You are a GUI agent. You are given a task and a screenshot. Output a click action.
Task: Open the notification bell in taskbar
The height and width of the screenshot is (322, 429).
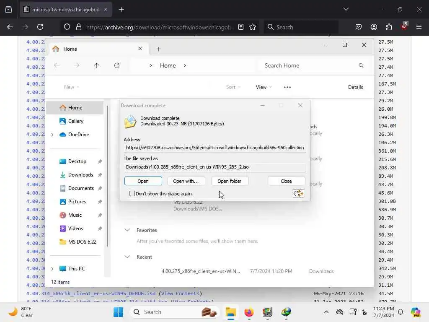(401, 312)
